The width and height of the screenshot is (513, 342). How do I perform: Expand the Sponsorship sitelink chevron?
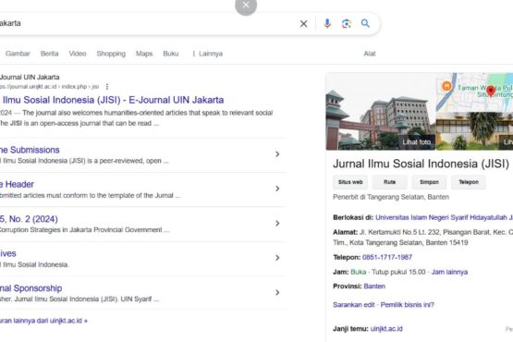click(x=277, y=293)
